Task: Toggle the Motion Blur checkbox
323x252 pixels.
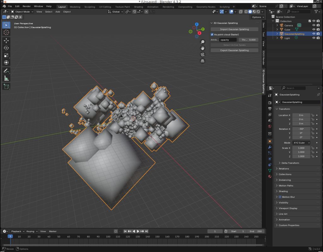Action: point(280,197)
